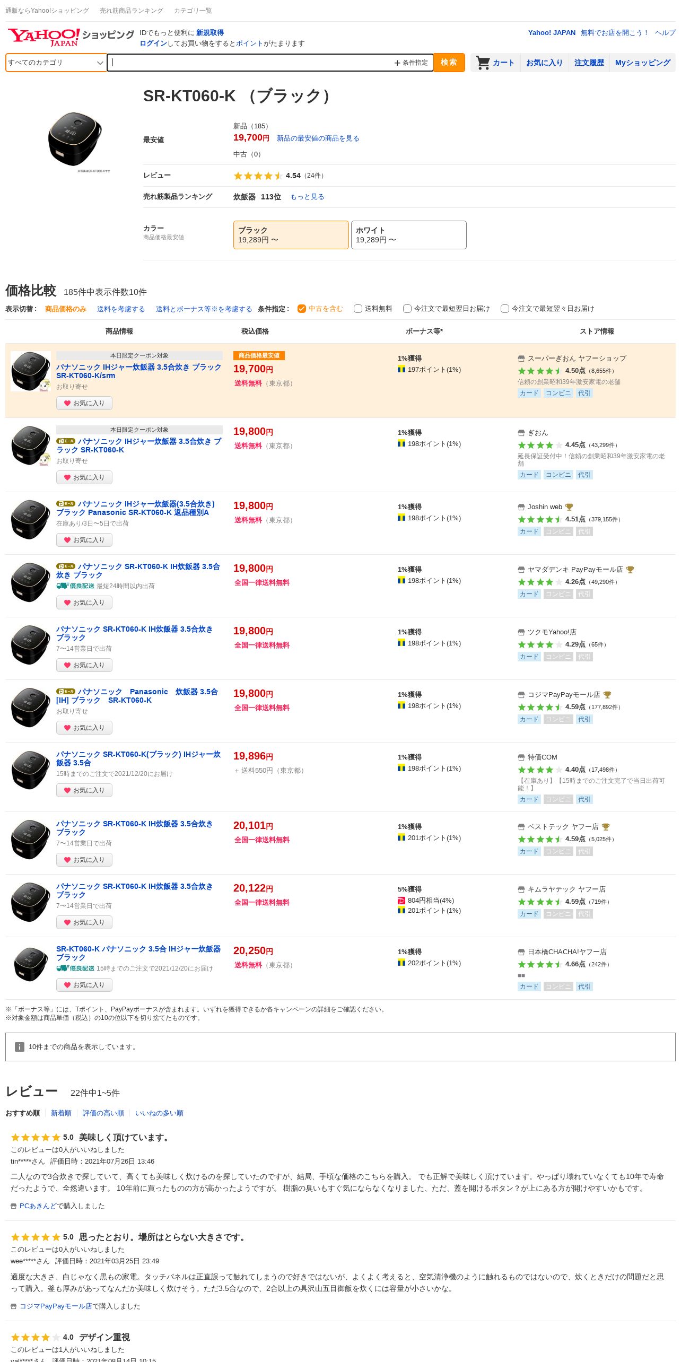Click the heart favorite button for スーパーぎおん listing
Image resolution: width=681 pixels, height=1362 pixels.
tap(84, 403)
